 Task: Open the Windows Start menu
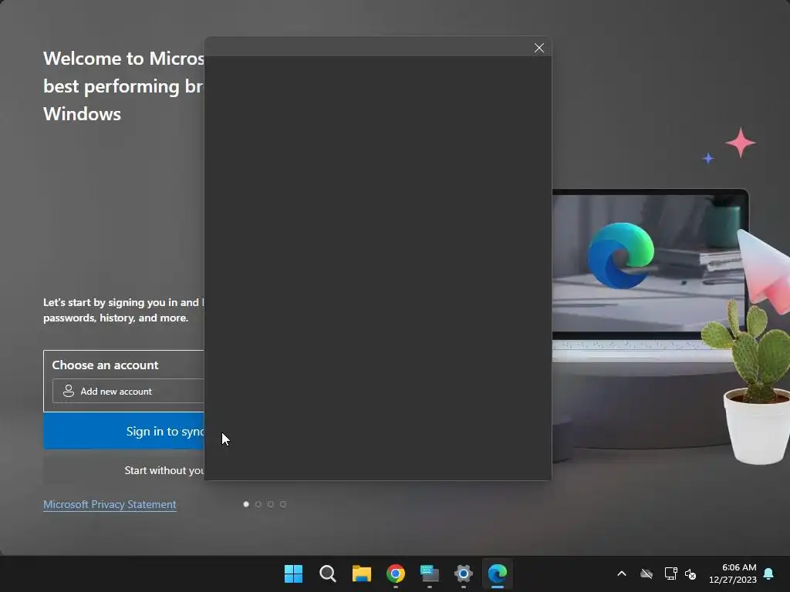pyautogui.click(x=293, y=573)
